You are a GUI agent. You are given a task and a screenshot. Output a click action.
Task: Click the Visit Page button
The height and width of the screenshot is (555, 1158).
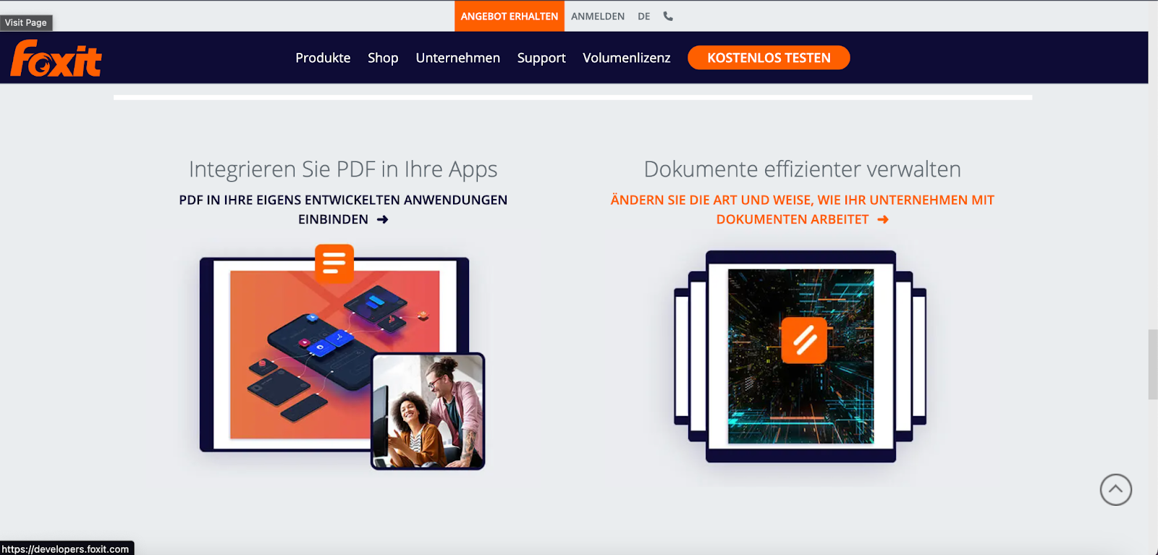[26, 22]
